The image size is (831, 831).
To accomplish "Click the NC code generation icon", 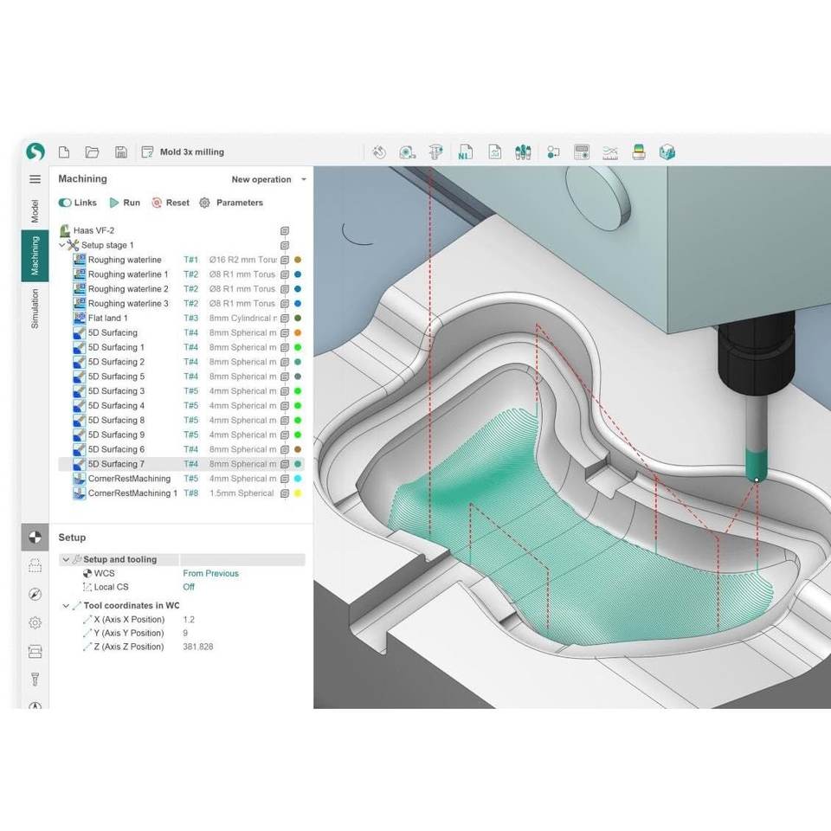I will (x=466, y=152).
